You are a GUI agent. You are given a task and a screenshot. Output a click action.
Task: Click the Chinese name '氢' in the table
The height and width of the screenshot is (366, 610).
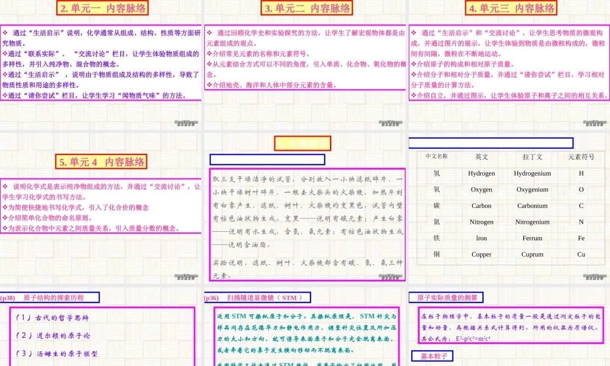tap(437, 173)
